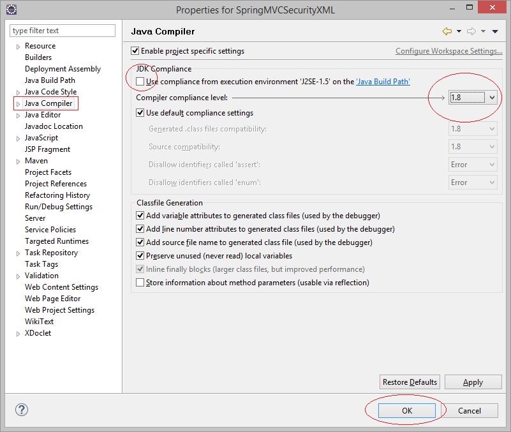511x432 pixels.
Task: Select Web Content Settings page
Action: [62, 287]
